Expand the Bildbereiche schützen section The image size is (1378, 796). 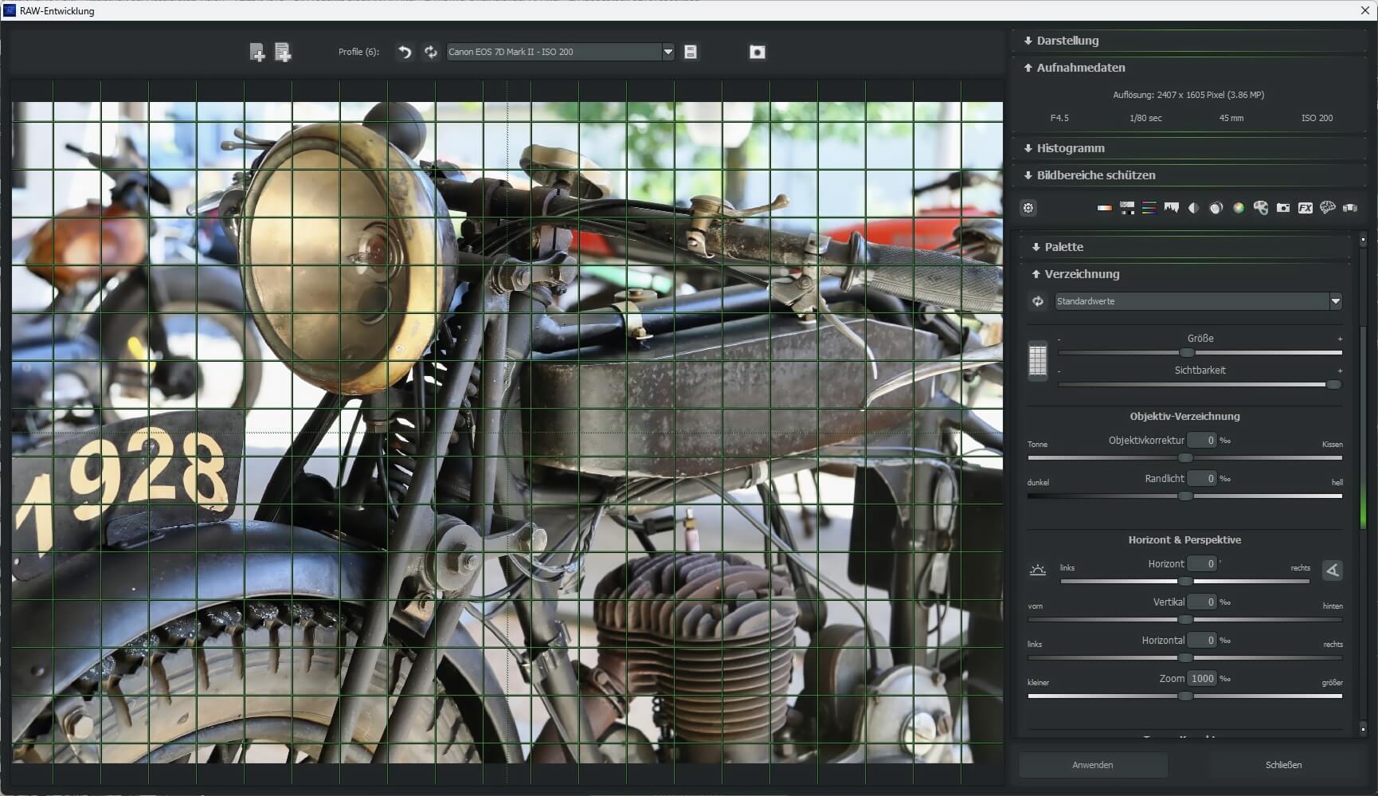tap(1096, 175)
